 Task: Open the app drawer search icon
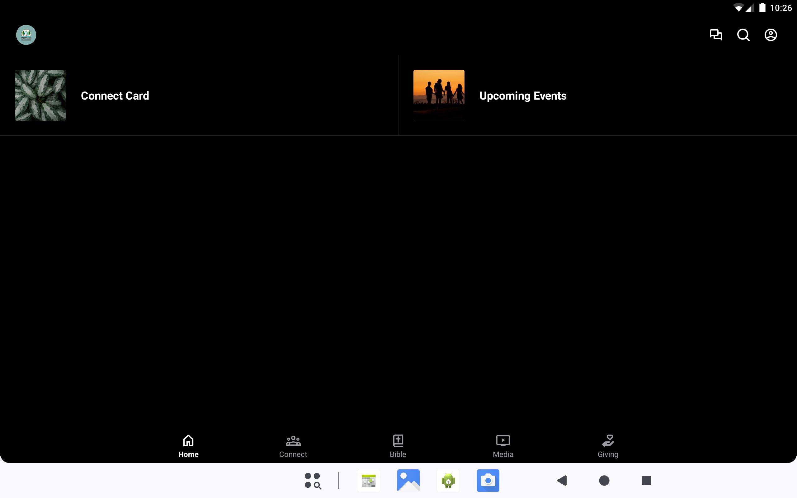coord(313,481)
